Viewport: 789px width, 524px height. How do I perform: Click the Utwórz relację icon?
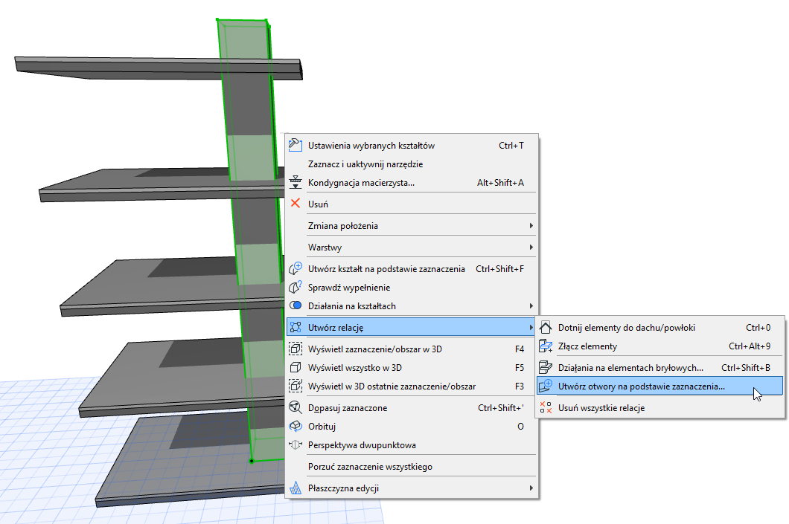pyautogui.click(x=296, y=328)
